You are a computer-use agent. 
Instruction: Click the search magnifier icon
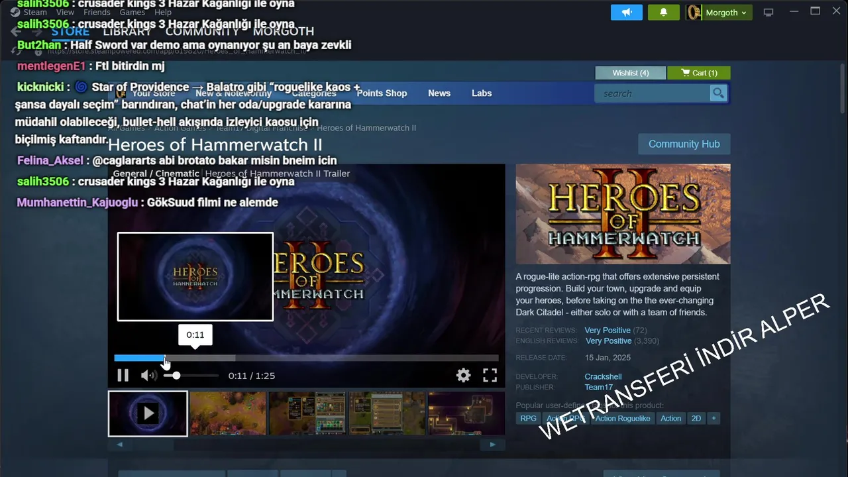[718, 93]
